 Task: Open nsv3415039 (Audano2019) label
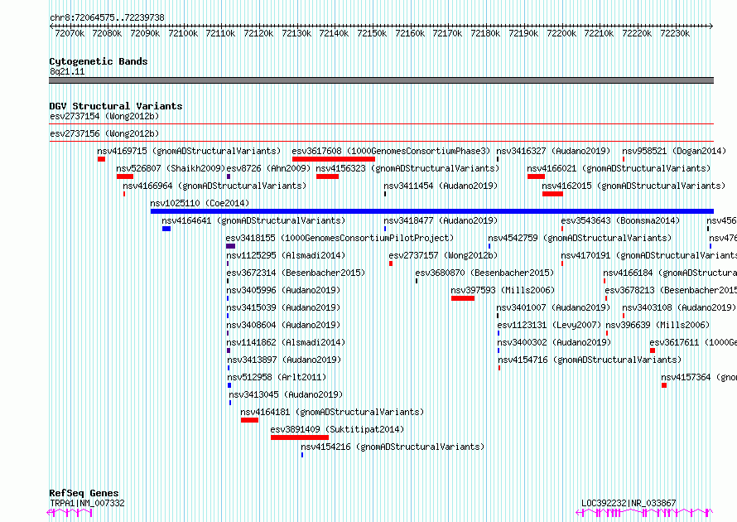pos(283,307)
